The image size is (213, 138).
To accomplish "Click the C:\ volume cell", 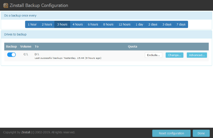I will click(26, 54).
